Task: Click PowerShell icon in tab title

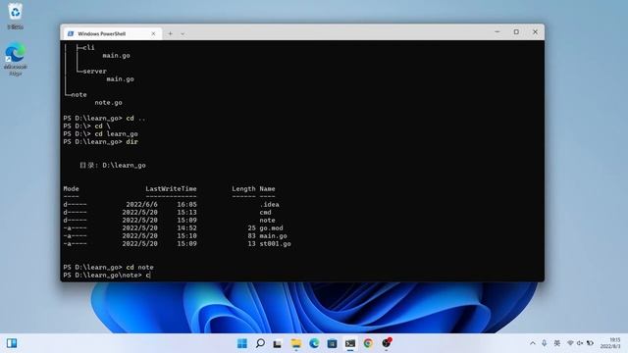Action: coord(71,33)
